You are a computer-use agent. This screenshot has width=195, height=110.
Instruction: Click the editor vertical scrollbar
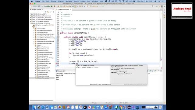160,40
